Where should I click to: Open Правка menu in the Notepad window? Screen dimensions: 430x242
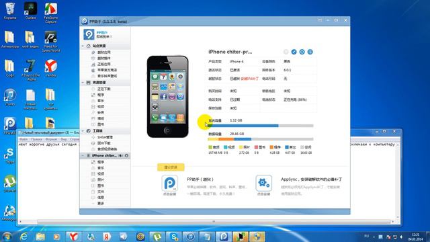point(36,139)
